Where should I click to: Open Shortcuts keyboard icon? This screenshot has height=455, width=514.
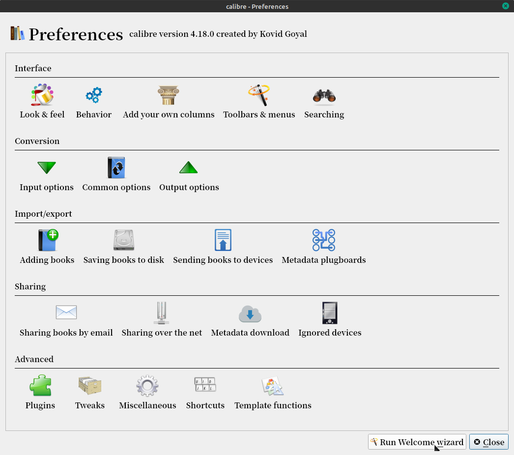pyautogui.click(x=205, y=385)
